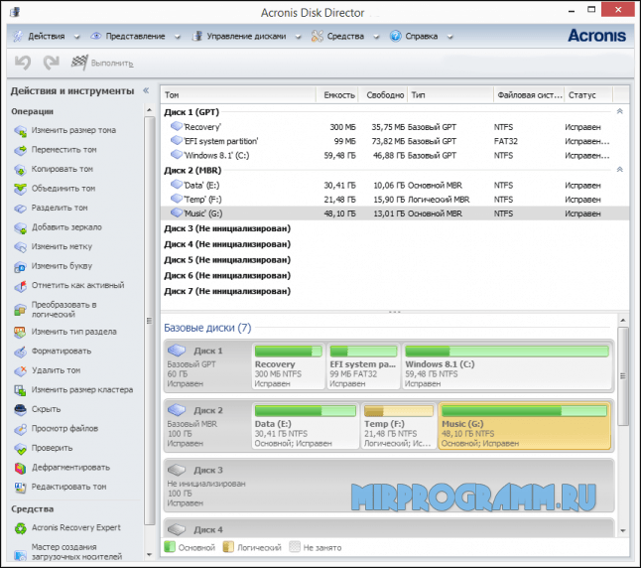Viewport: 641px width, 568px height.
Task: Select the 'Windows 8.1' (C:) row
Action: tap(395, 156)
